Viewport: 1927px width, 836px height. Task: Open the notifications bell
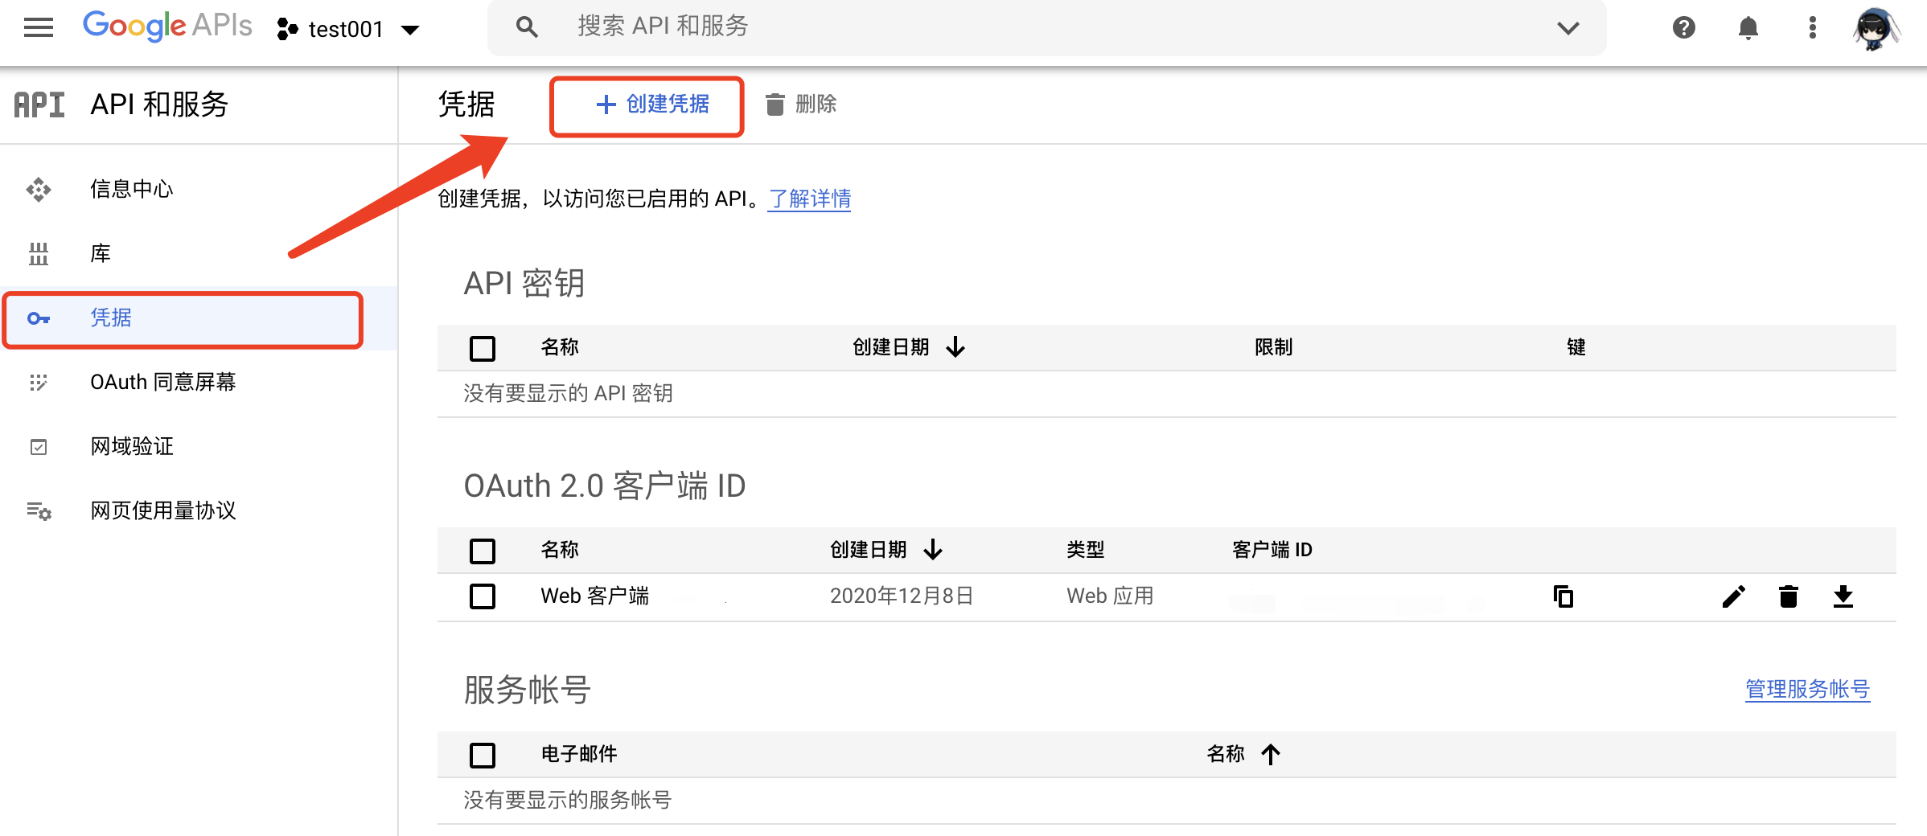[x=1748, y=27]
